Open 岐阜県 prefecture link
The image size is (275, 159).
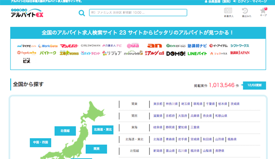pyautogui.click(x=158, y=128)
